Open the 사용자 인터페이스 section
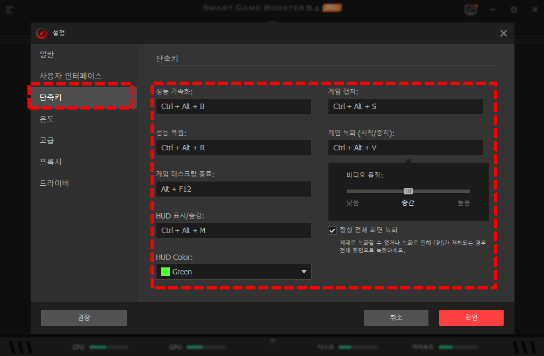This screenshot has height=356, width=544. (71, 76)
